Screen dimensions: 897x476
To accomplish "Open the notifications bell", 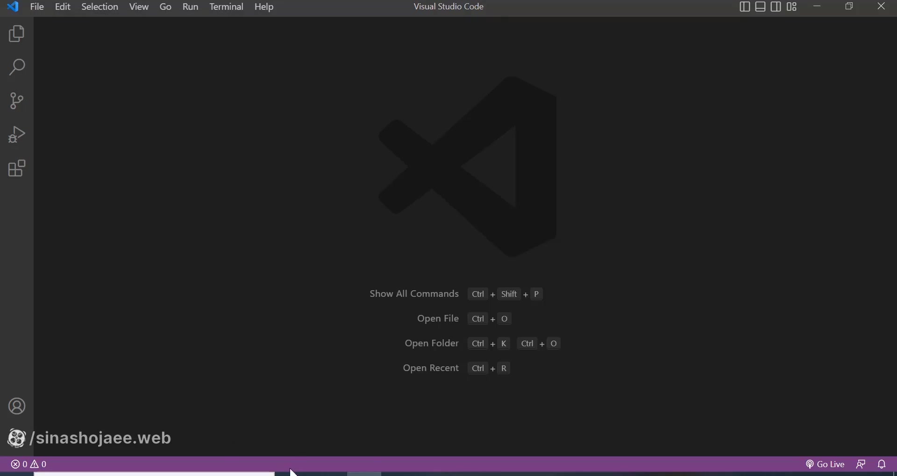I will tap(882, 465).
